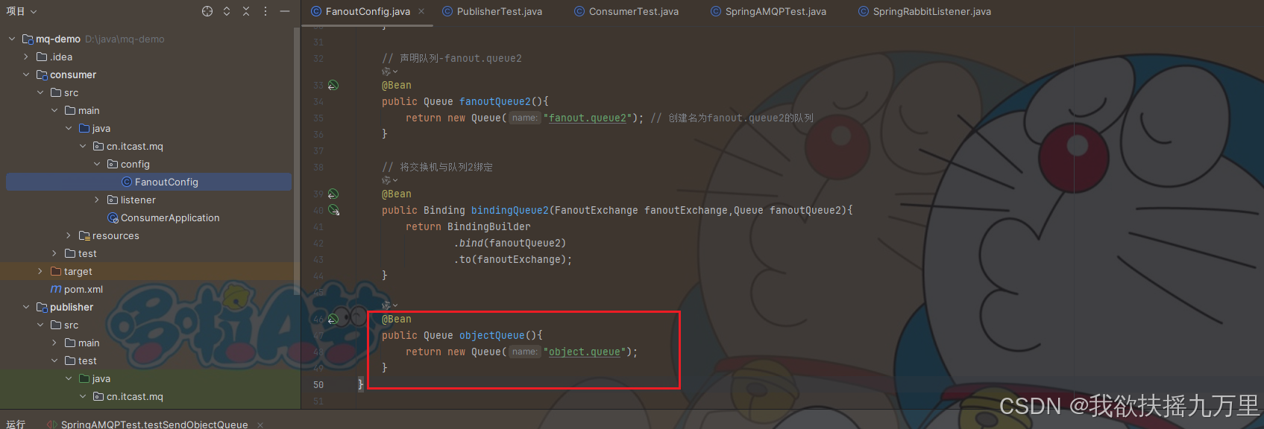Collapse the consumer module chevron
Viewport: 1264px width, 429px height.
click(26, 74)
